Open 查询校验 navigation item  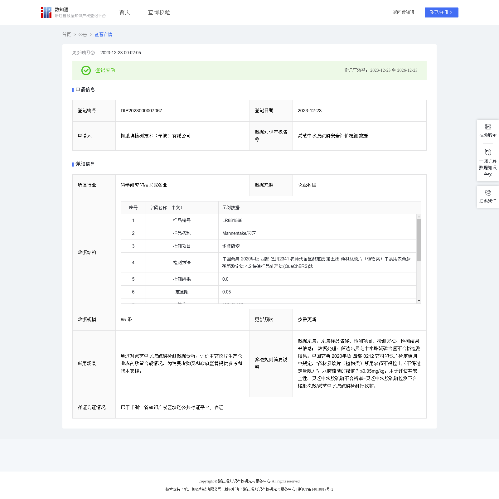(x=159, y=12)
